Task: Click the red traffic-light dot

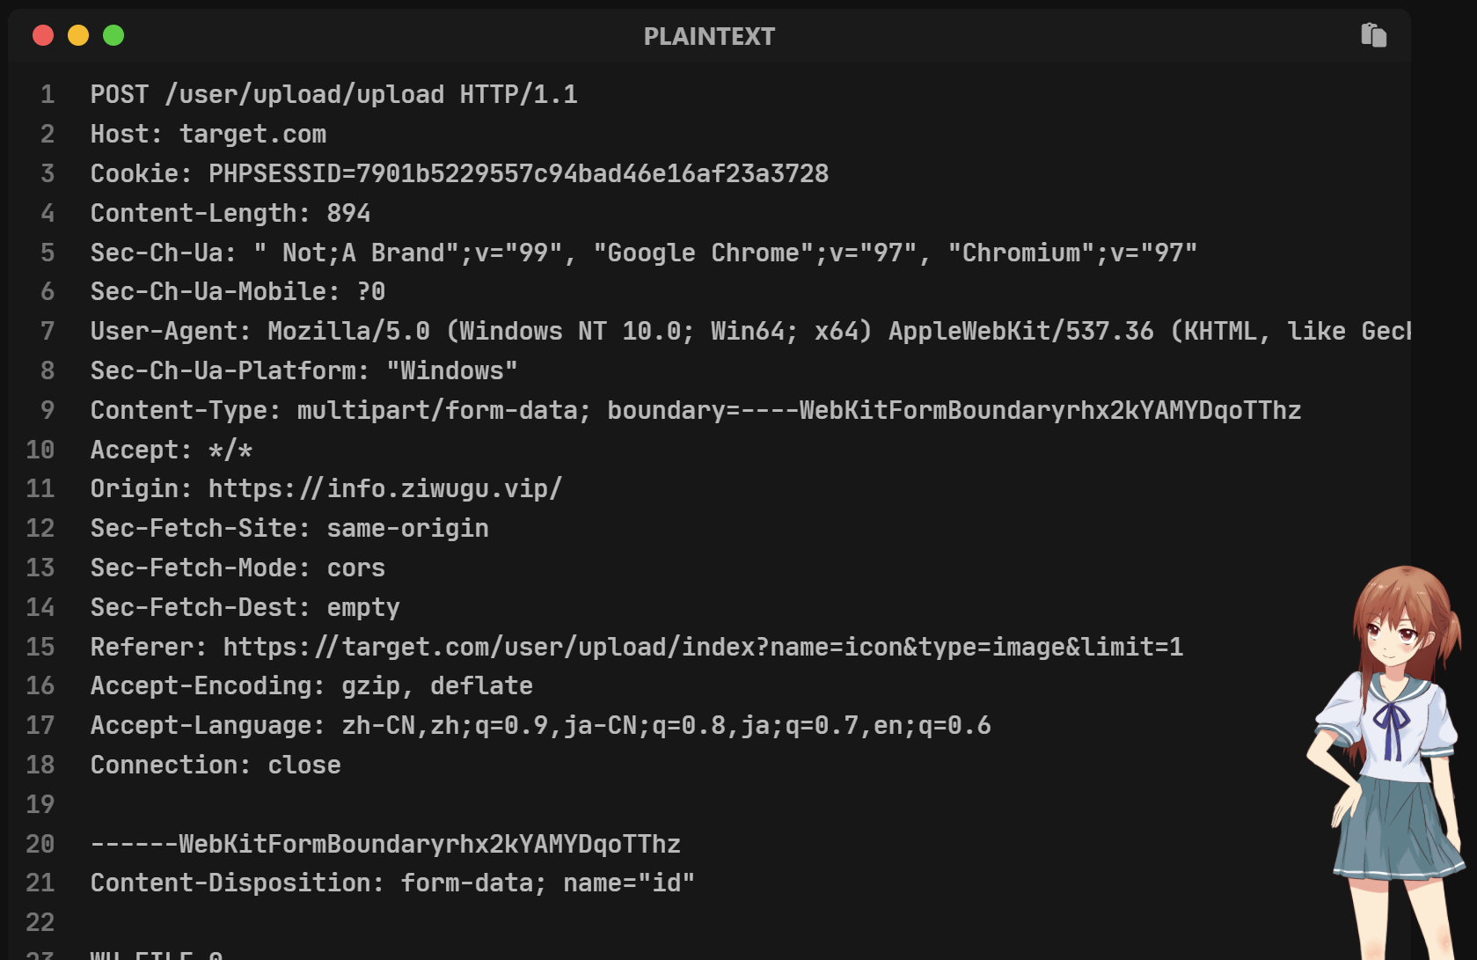Action: click(x=43, y=35)
